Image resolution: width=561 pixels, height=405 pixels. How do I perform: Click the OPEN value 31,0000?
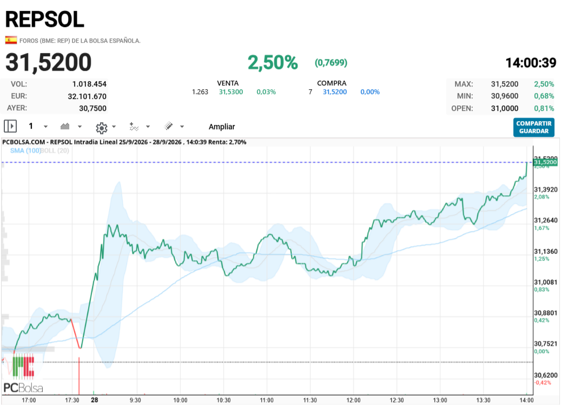tap(505, 108)
